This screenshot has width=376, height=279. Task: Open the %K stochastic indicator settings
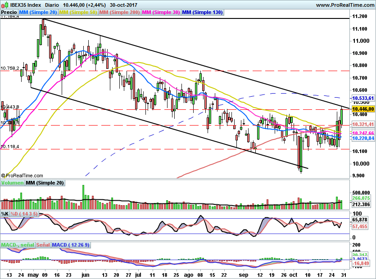click(6, 214)
